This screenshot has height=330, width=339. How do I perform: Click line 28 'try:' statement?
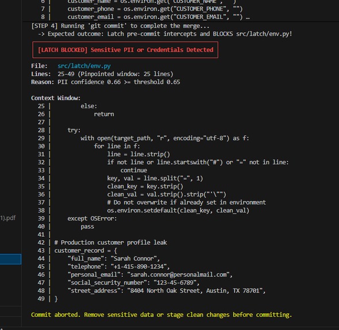74,130
